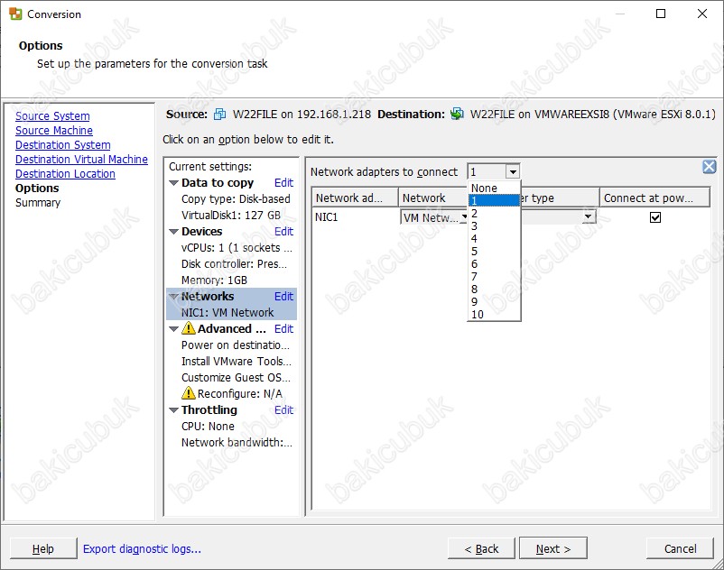724x570 pixels.
Task: Close the networks panel with blue X icon
Action: [710, 167]
